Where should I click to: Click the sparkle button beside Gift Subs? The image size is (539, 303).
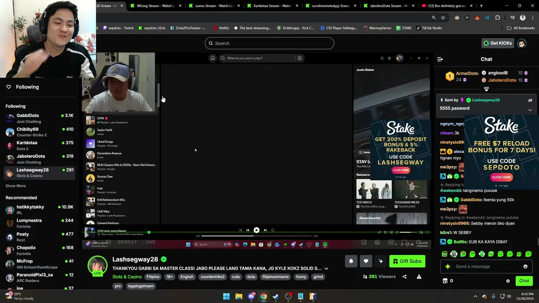coord(381,261)
